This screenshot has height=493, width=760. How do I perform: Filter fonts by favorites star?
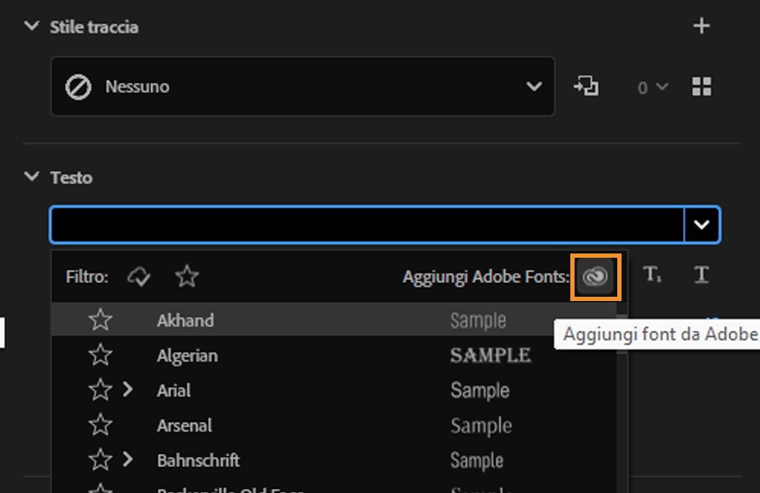tap(187, 277)
